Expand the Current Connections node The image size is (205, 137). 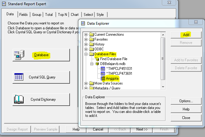(x=86, y=34)
